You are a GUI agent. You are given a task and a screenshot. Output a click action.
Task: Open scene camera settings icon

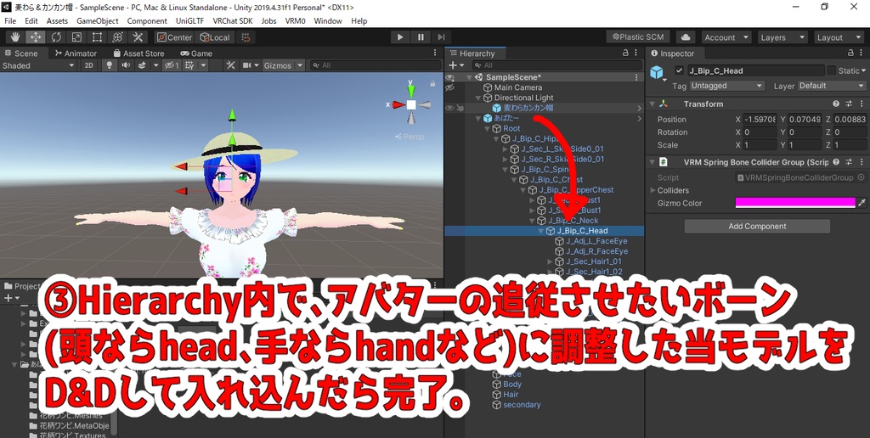pos(247,65)
